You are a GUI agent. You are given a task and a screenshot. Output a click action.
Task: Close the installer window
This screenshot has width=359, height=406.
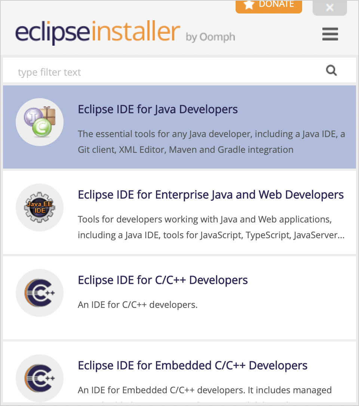tap(329, 7)
